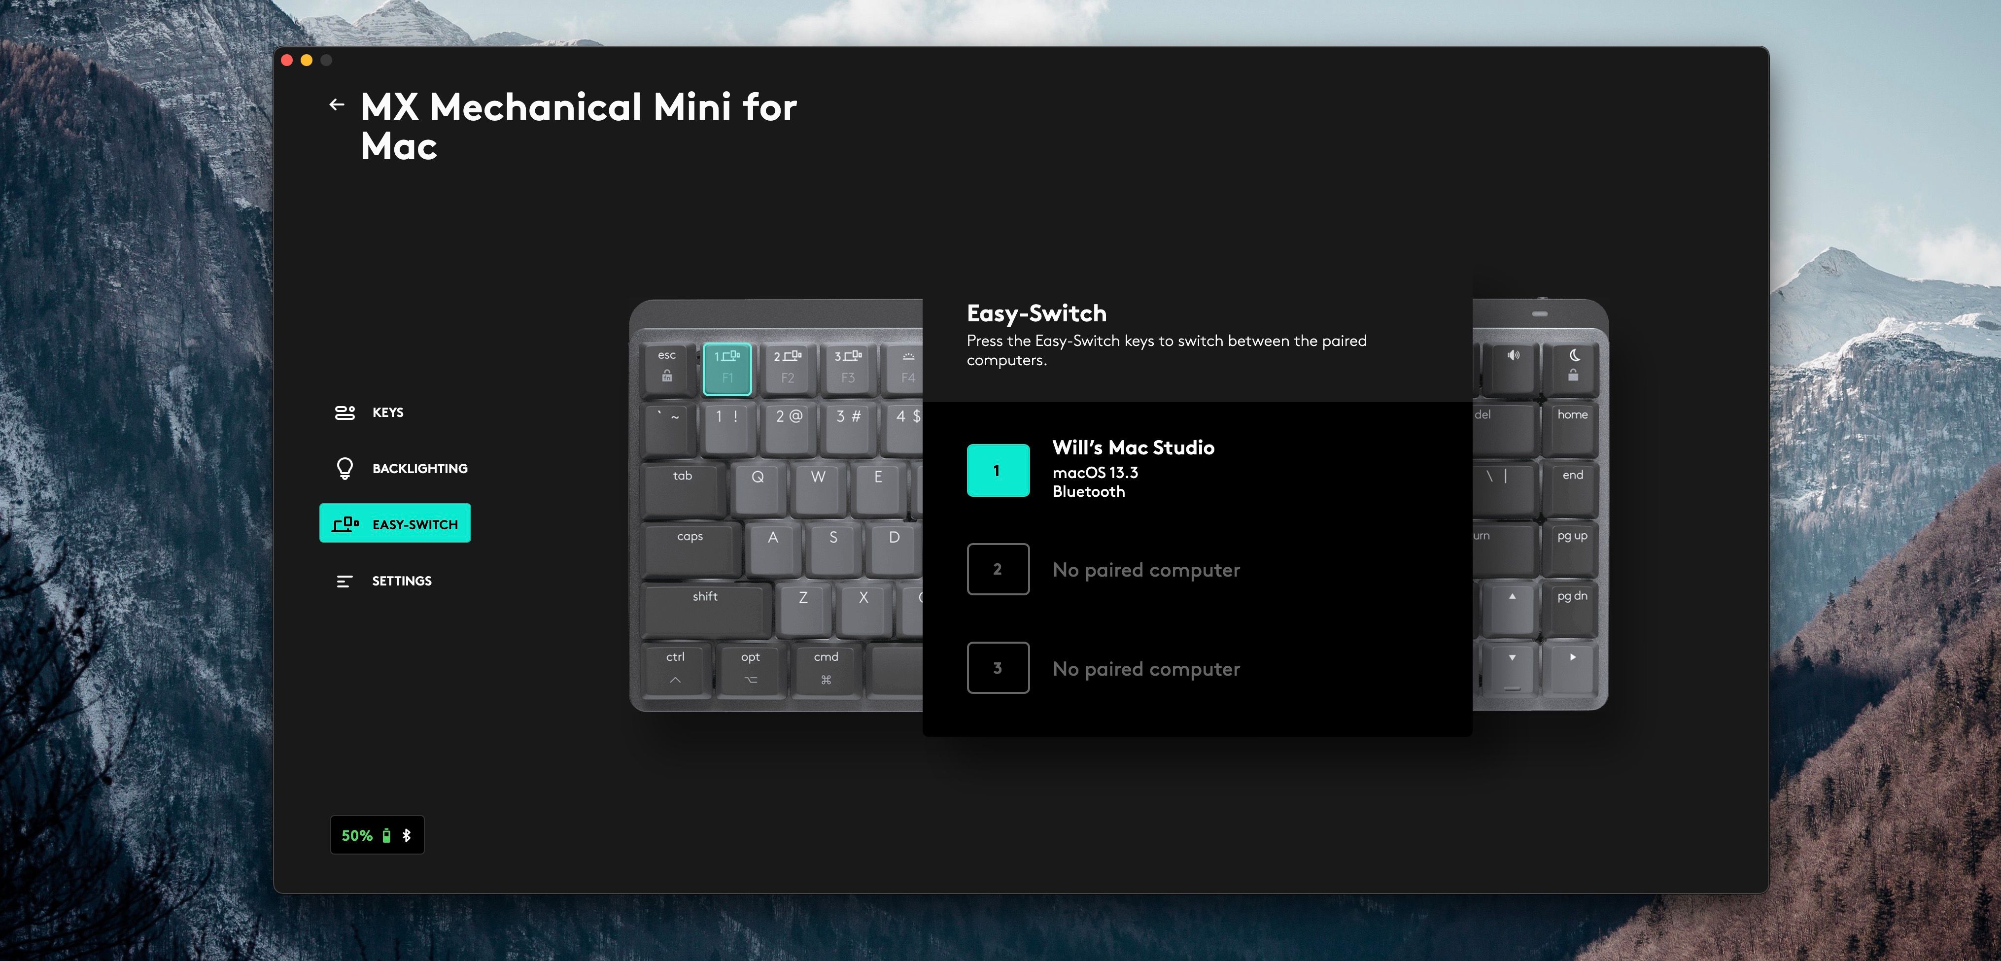Click the Easy-Switch 2 key labeled F2
Image resolution: width=2001 pixels, height=961 pixels.
(788, 368)
